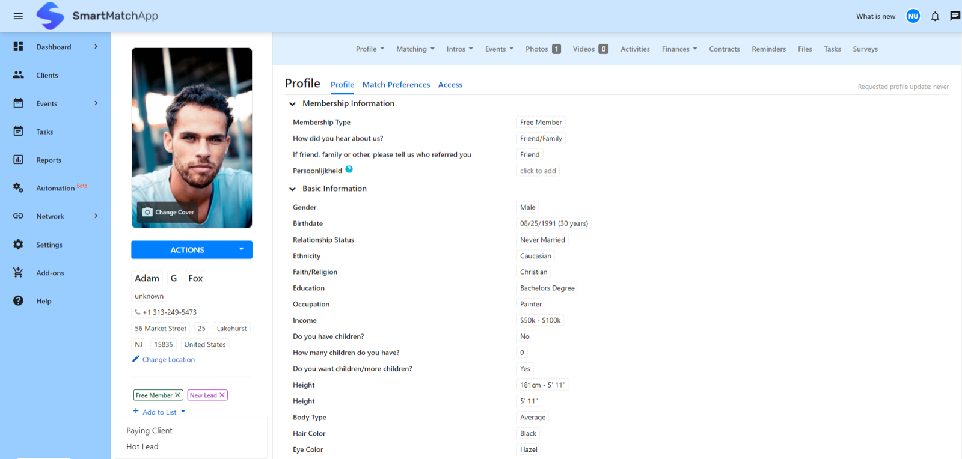Open the ACTIONS dropdown button
The width and height of the screenshot is (962, 459).
pos(192,250)
